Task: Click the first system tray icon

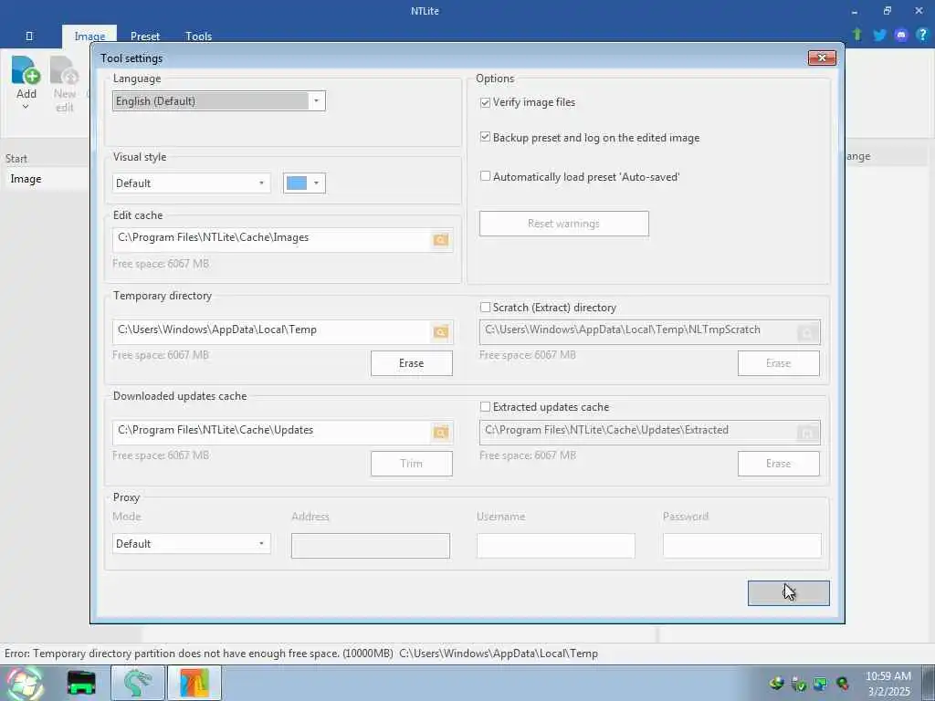Action: (776, 683)
